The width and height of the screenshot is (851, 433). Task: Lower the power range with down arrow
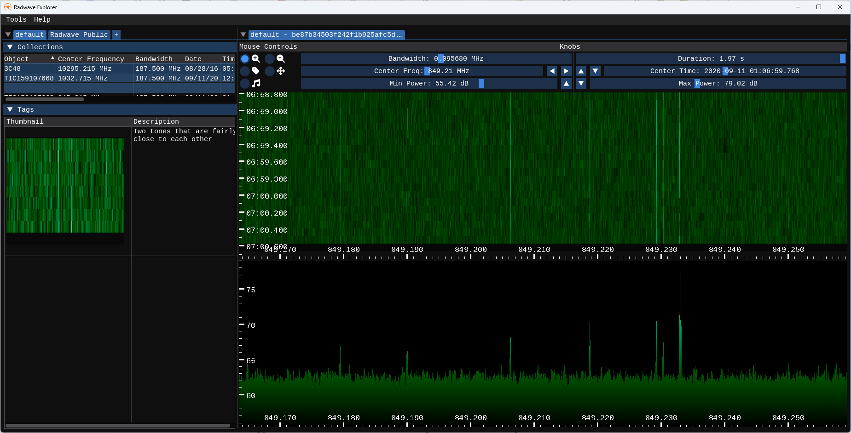click(x=581, y=84)
